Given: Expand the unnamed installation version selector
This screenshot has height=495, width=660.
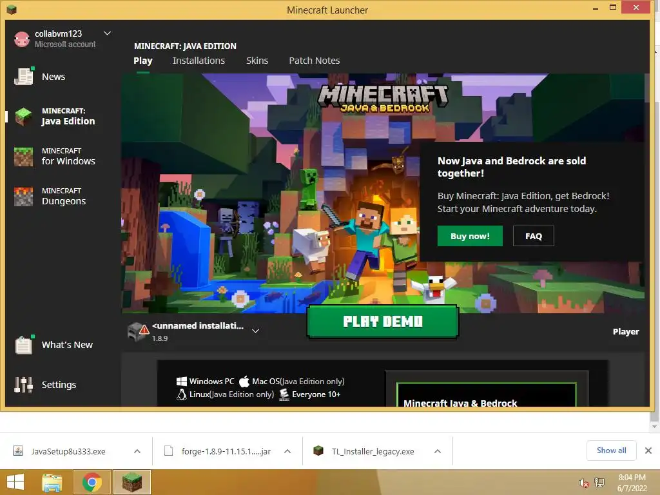Looking at the screenshot, I should (x=255, y=331).
